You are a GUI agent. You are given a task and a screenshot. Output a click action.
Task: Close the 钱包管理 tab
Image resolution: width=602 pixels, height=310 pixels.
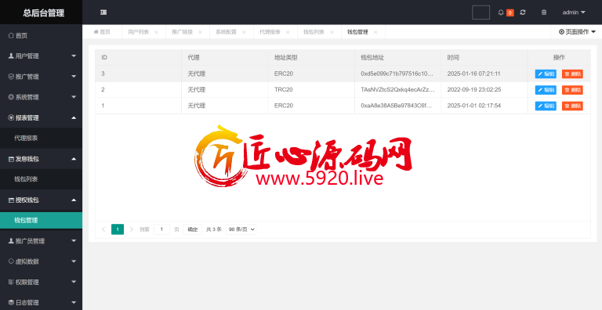[375, 32]
